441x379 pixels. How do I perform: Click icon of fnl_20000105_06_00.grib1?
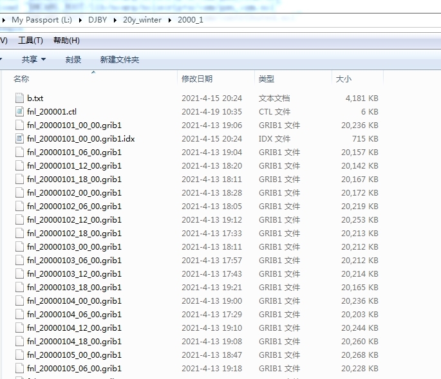pyautogui.click(x=19, y=369)
